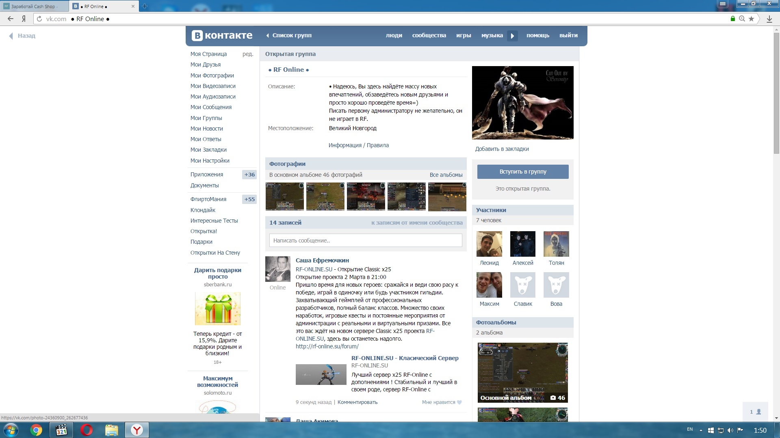Open File Explorer from taskbar
Viewport: 780px width, 438px height.
(112, 430)
